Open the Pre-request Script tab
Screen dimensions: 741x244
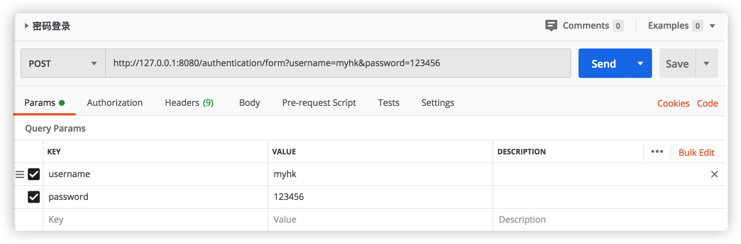[x=319, y=103]
